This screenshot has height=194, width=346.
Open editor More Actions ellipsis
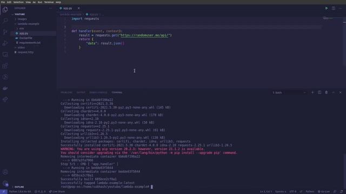[340, 8]
